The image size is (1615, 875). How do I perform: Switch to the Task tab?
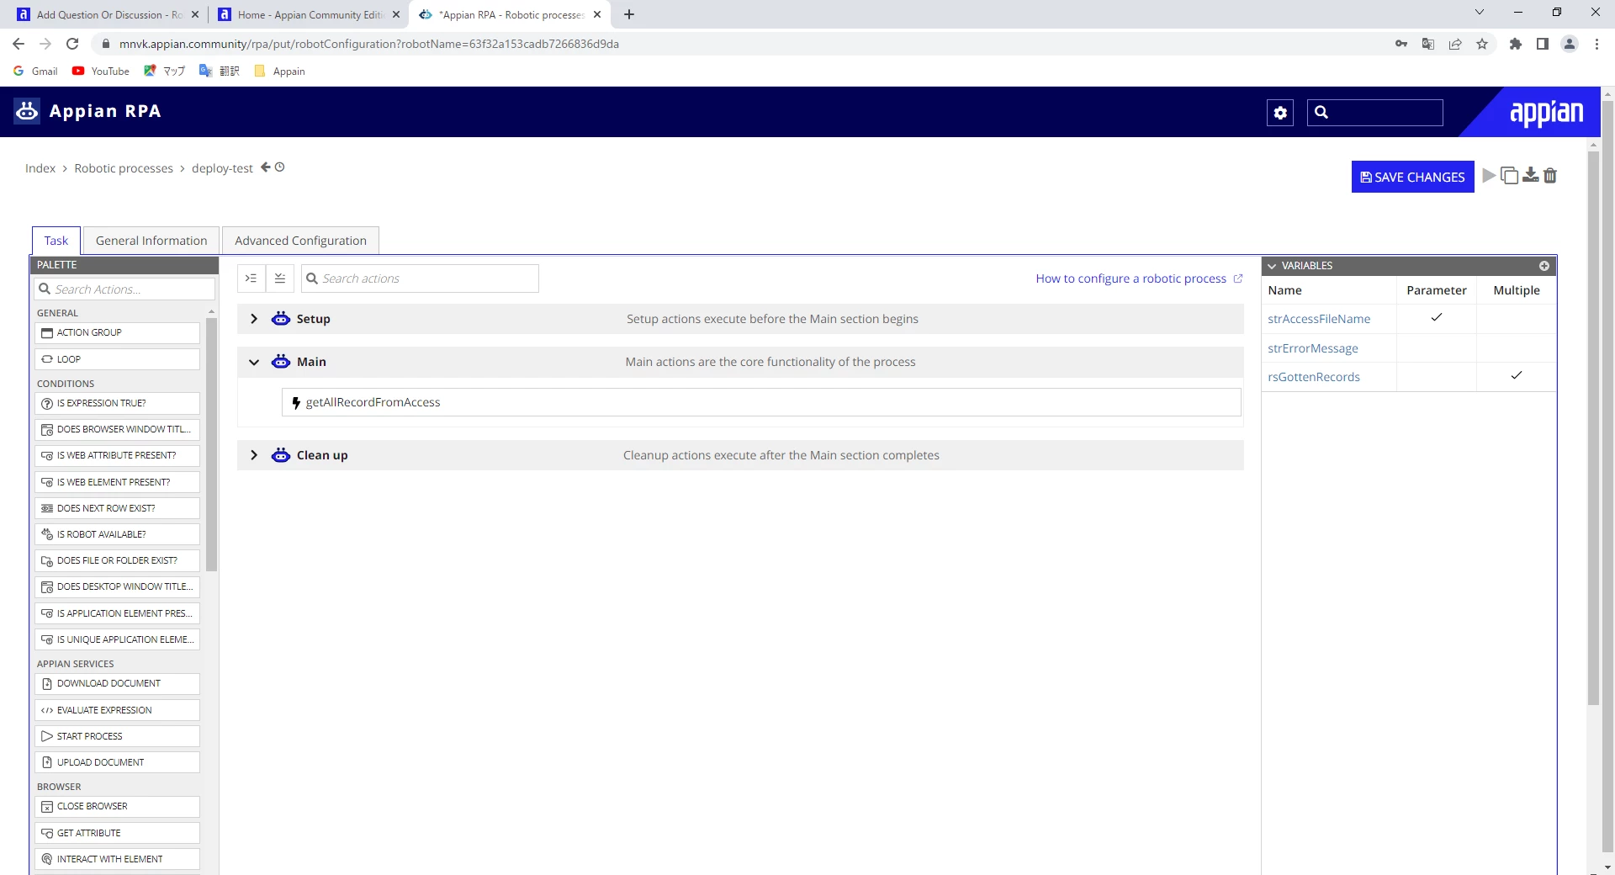click(56, 241)
